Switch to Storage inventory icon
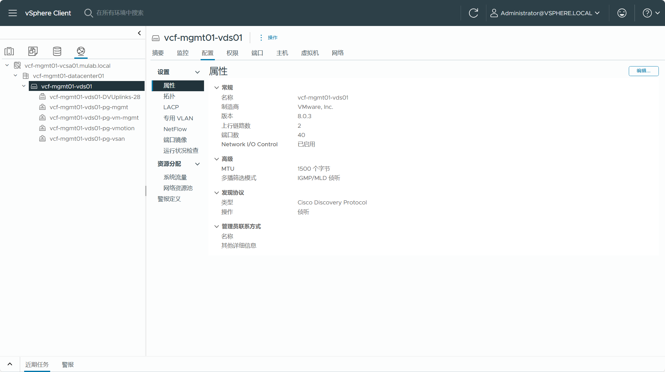 57,51
